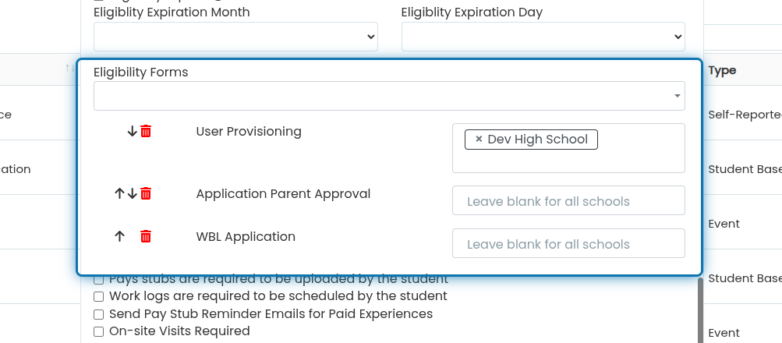Expand the Eligibility Forms select box

click(x=389, y=96)
